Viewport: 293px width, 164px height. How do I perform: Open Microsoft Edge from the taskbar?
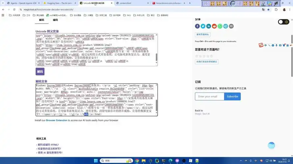tap(171, 161)
